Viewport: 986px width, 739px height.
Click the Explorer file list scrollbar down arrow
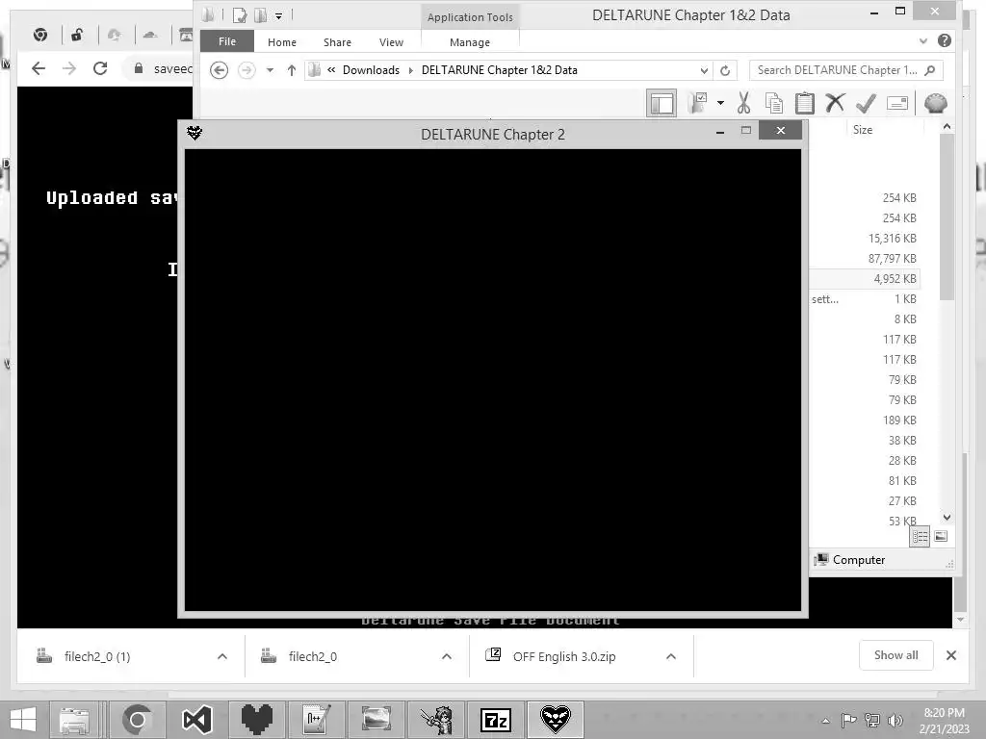[x=947, y=517]
